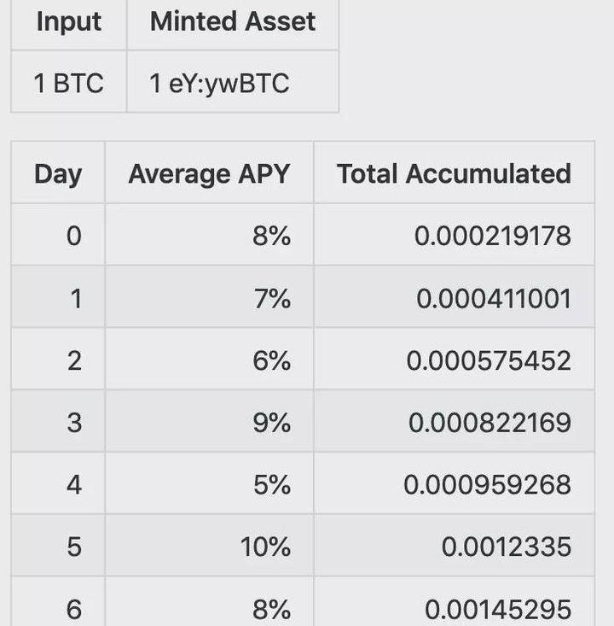Select the 0.000411001 total cell
The height and width of the screenshot is (626, 614).
coord(493,298)
